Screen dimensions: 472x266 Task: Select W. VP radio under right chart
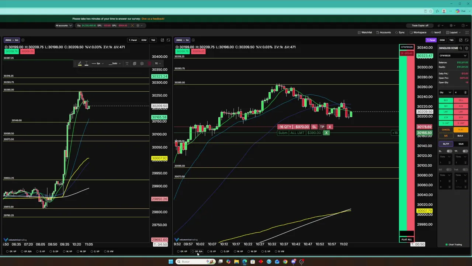tap(235, 252)
